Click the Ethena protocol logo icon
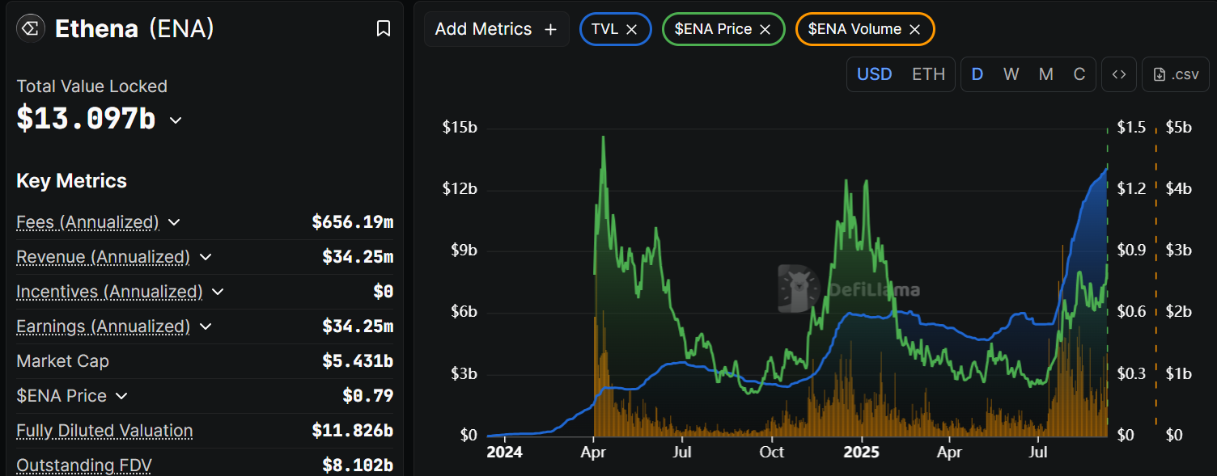The image size is (1217, 476). coord(31,29)
